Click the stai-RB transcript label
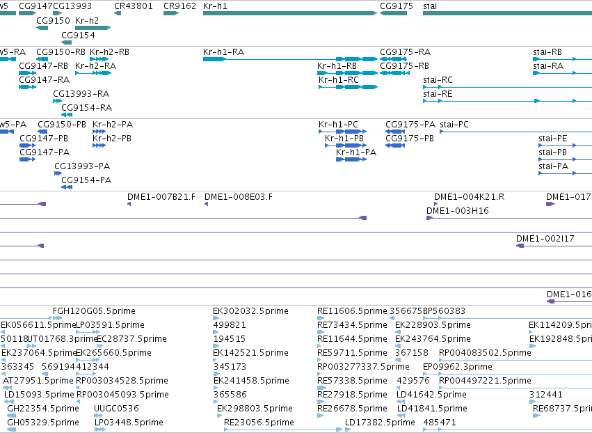Viewport: 592px width, 433px height. click(547, 52)
